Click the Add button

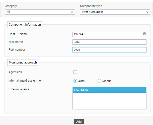pyautogui.click(x=79, y=122)
